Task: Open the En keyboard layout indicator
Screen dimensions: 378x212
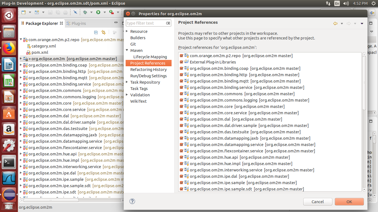Action: pos(337,3)
